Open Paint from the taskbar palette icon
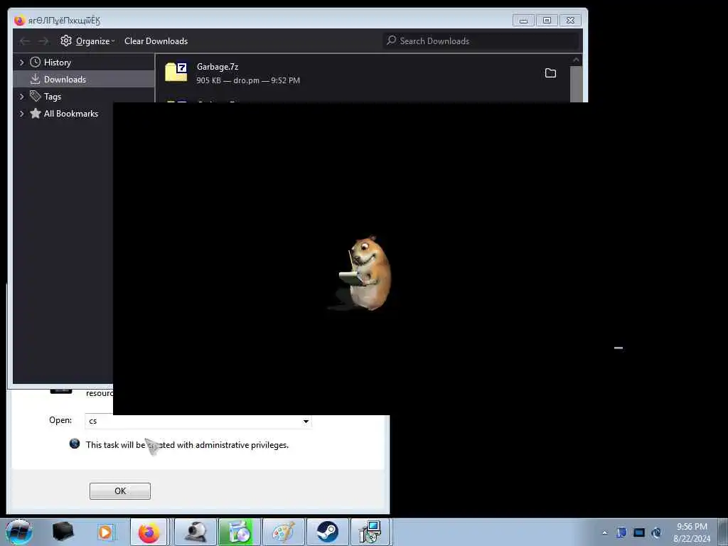 tap(284, 532)
